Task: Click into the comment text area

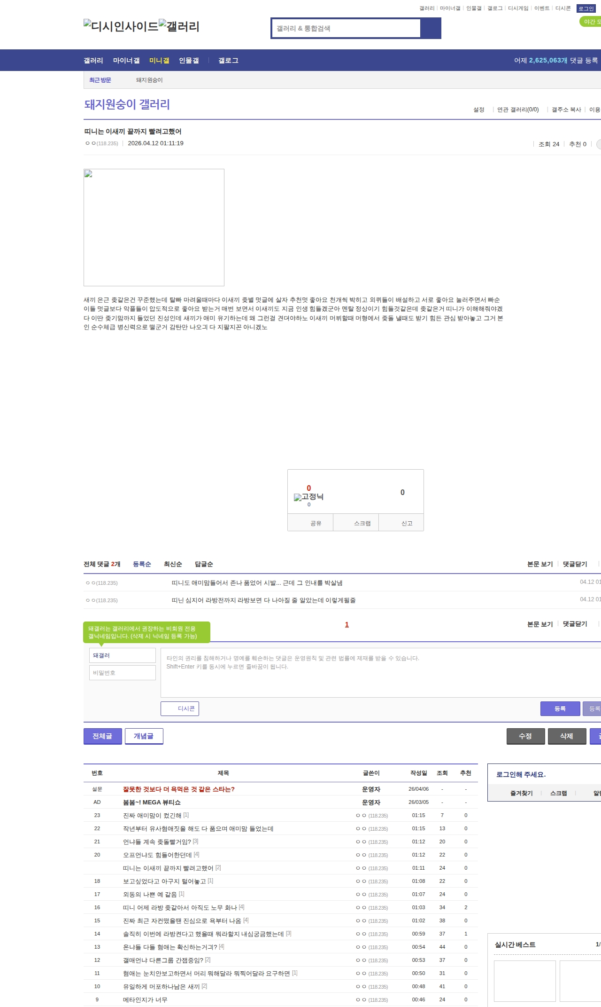Action: (x=381, y=673)
